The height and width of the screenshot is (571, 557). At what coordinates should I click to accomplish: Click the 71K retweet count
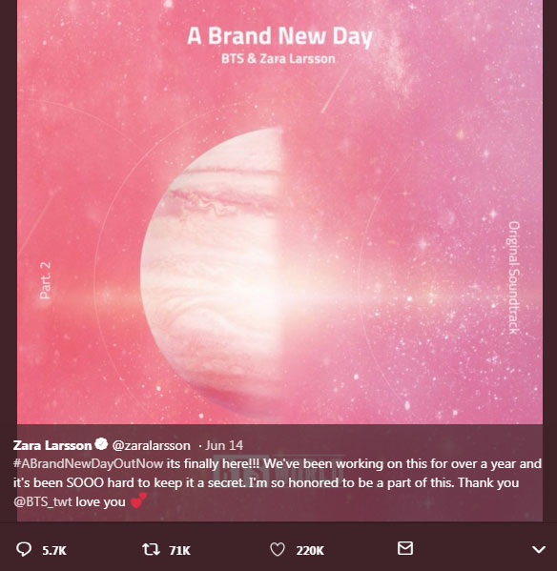click(179, 550)
